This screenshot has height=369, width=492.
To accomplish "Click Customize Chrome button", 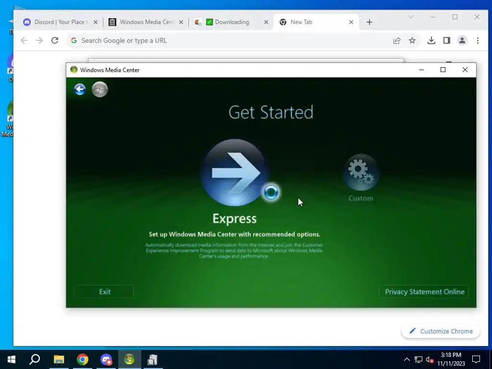I will pos(441,331).
